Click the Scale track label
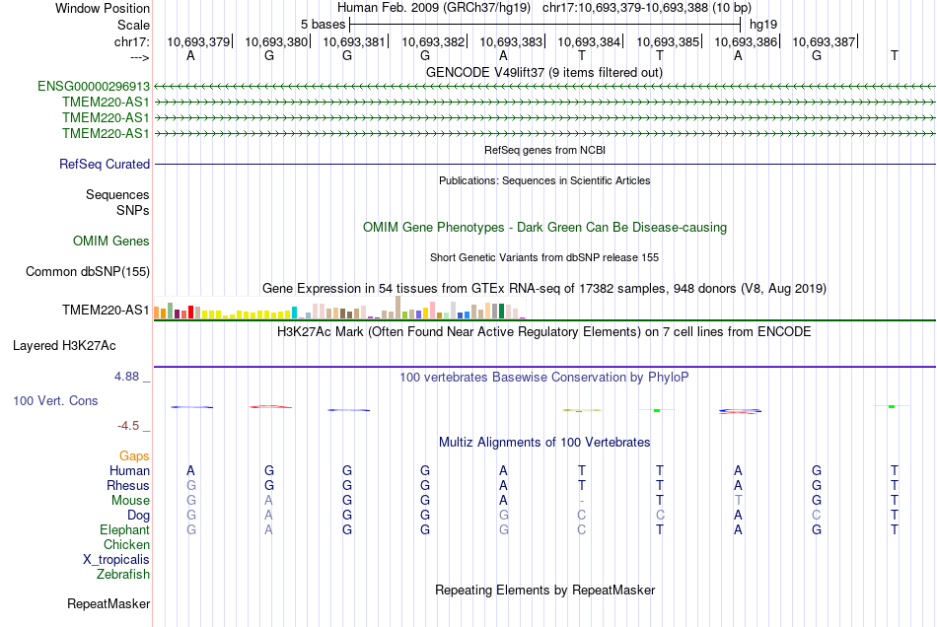Image resolution: width=937 pixels, height=627 pixels. click(x=133, y=25)
